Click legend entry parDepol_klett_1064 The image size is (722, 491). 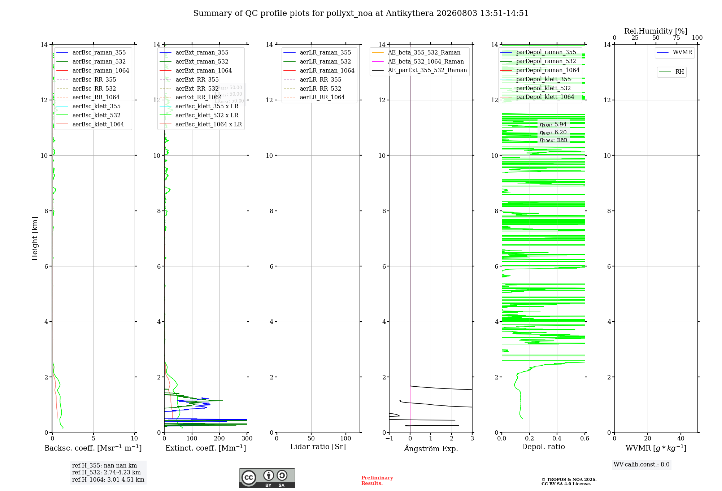coord(537,97)
